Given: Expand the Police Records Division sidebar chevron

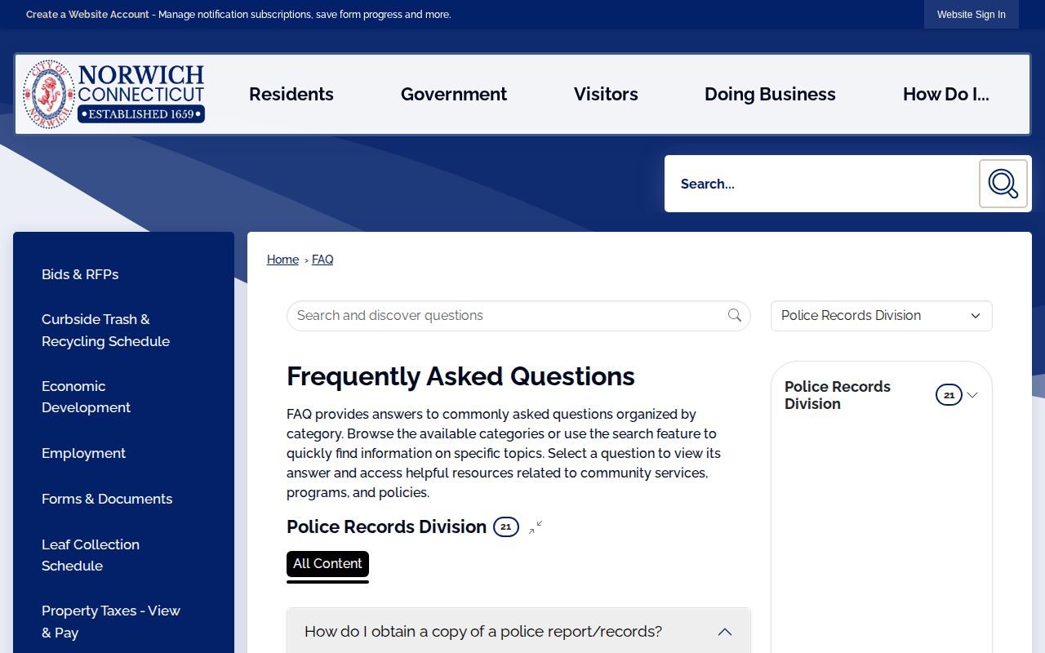Looking at the screenshot, I should pyautogui.click(x=972, y=395).
